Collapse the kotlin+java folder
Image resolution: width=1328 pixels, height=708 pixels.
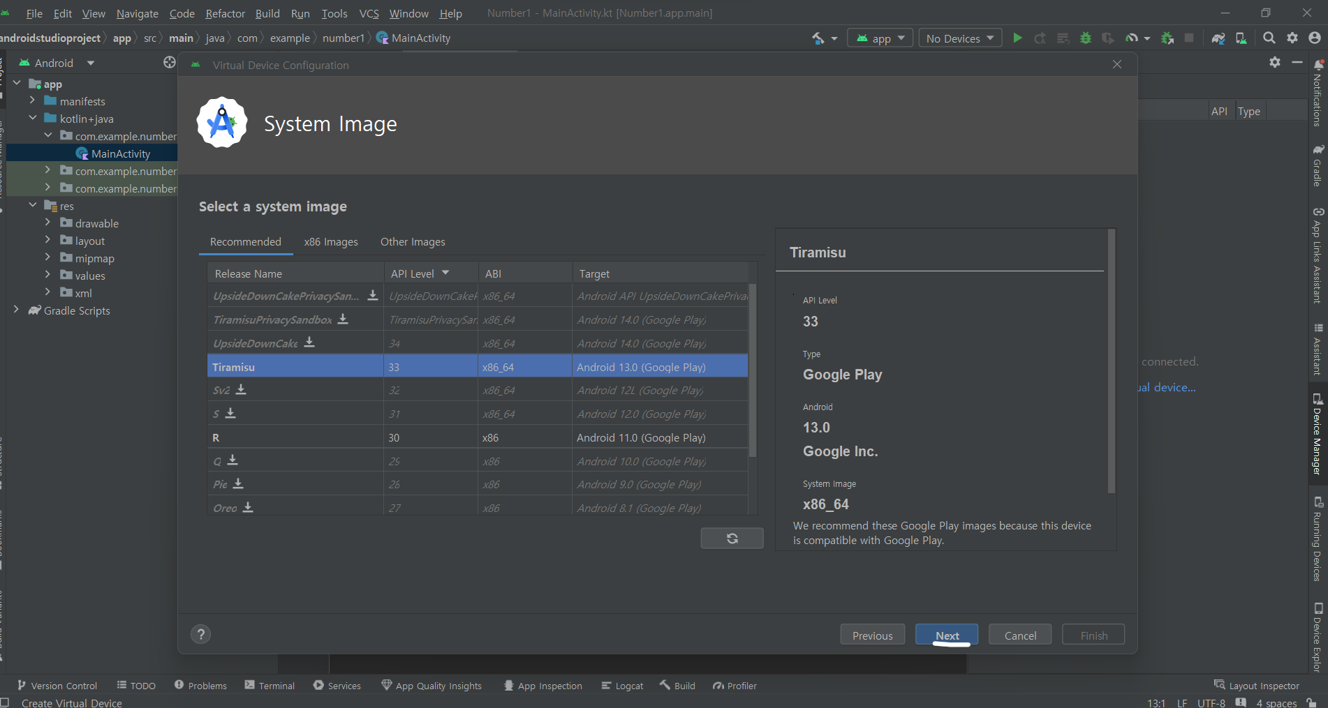pos(32,118)
